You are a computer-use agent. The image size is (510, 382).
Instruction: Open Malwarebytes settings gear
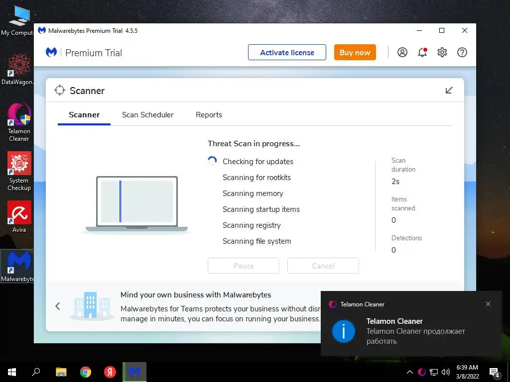coord(442,52)
